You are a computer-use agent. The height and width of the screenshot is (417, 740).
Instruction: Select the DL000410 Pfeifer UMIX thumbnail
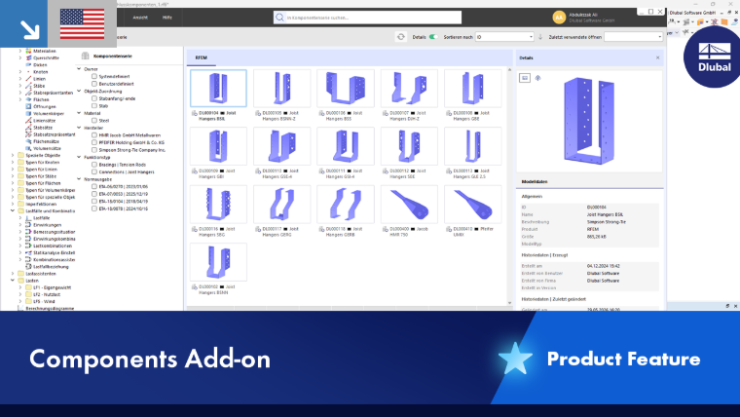click(473, 205)
